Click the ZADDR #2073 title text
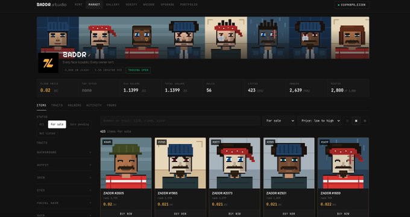 point(222,193)
